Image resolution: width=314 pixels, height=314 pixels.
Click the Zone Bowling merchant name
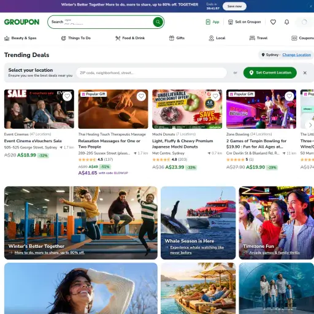click(237, 134)
